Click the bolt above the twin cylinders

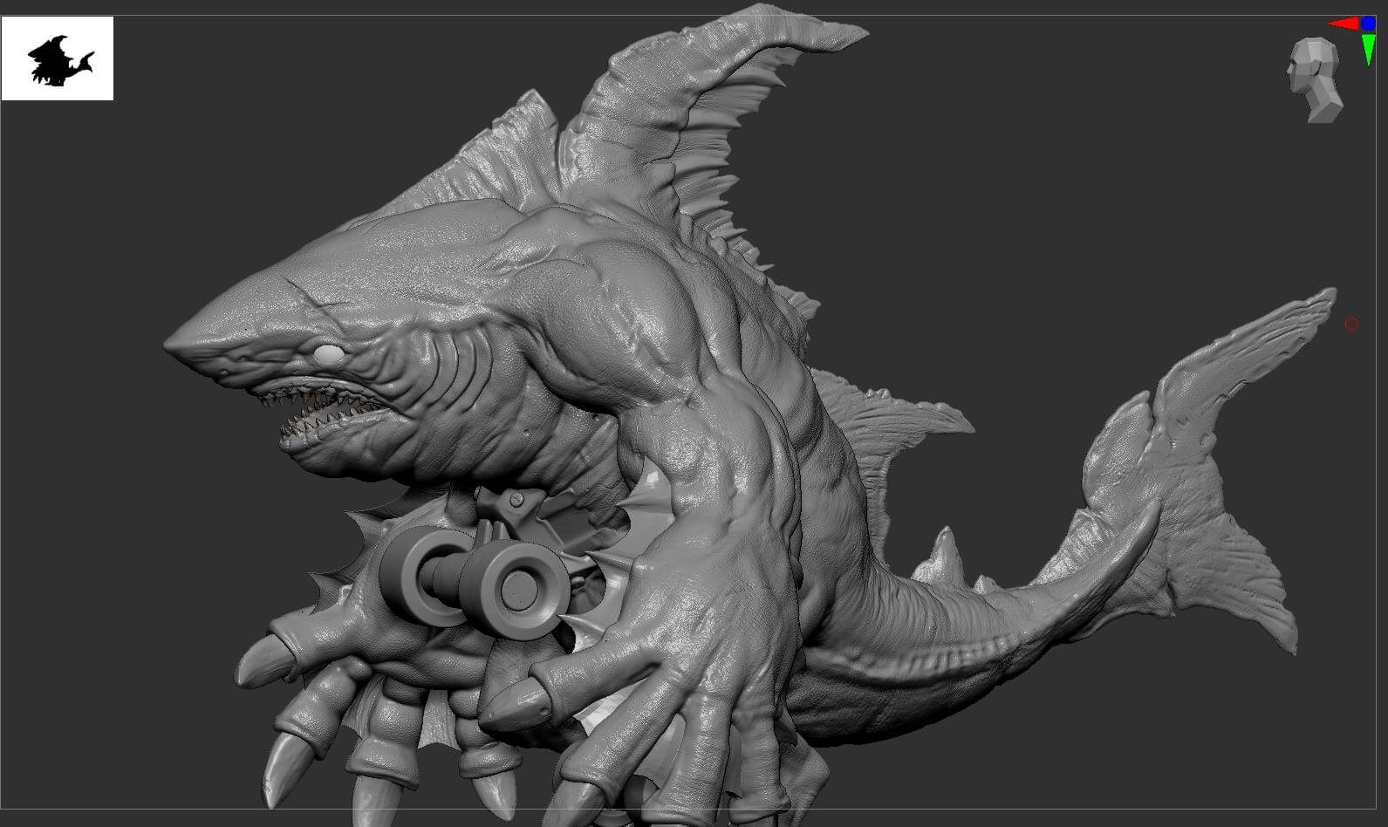pyautogui.click(x=516, y=500)
